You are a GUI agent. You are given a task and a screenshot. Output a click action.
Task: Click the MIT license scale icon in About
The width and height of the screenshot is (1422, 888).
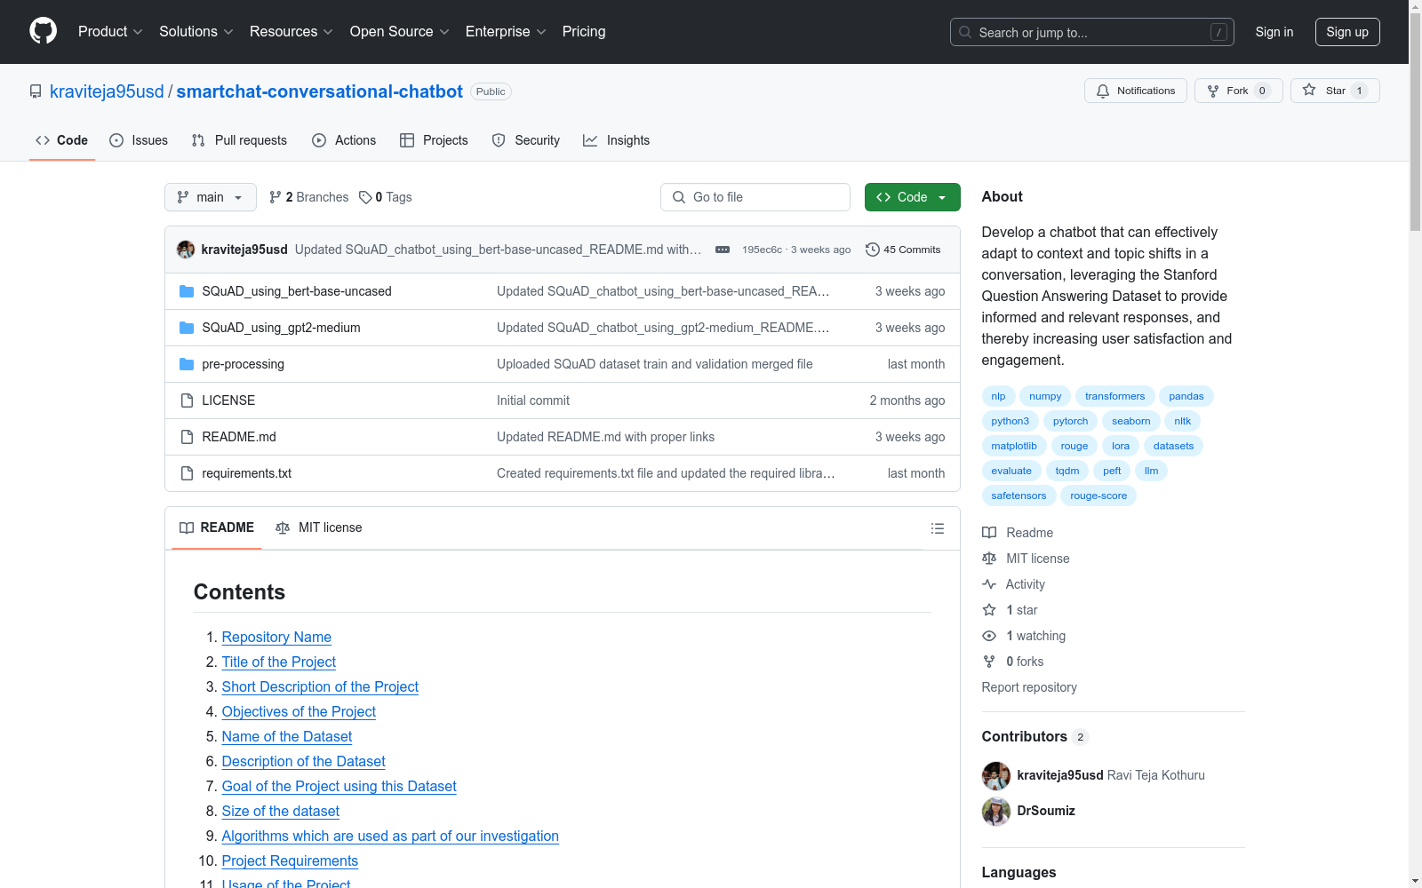pos(989,559)
